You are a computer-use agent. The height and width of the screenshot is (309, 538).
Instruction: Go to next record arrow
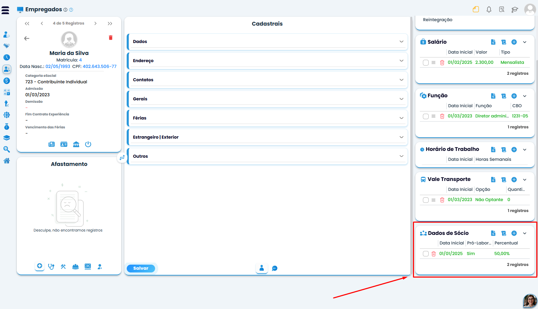tap(95, 24)
